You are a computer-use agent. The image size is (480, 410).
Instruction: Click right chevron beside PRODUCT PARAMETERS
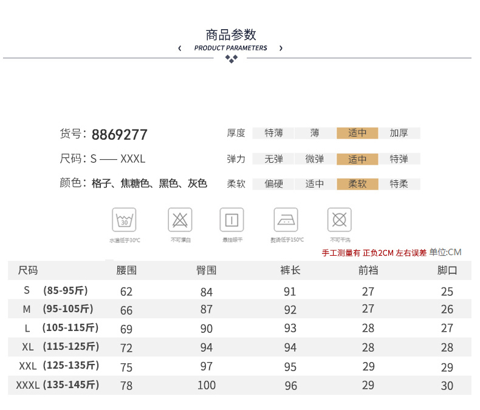[x=281, y=48]
